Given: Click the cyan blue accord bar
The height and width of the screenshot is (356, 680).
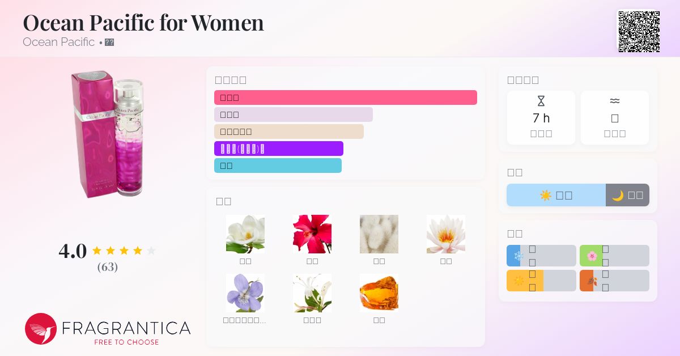Looking at the screenshot, I should pos(278,166).
